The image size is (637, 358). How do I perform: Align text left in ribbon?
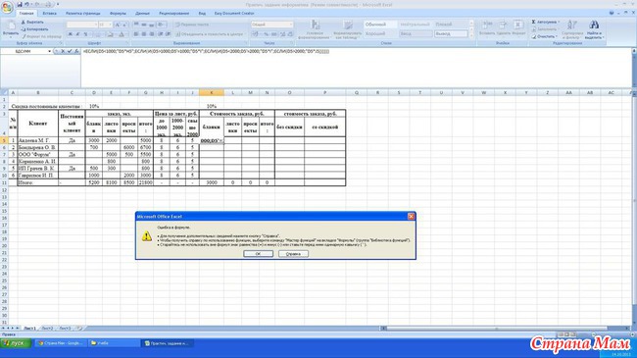[136, 34]
